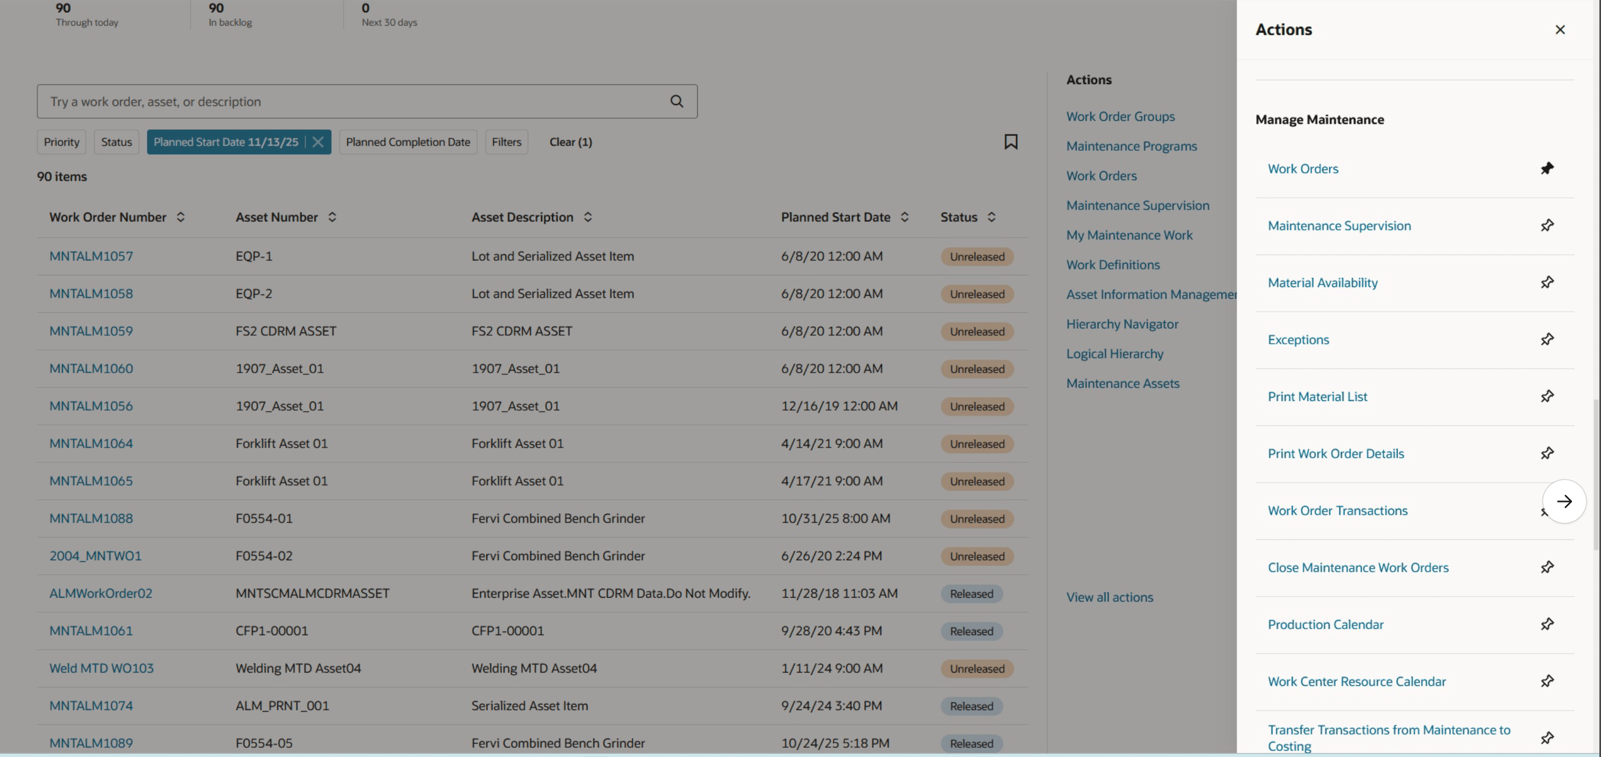Screen dimensions: 1601x757
Task: Pin the Exceptions shortcut
Action: (x=1547, y=339)
